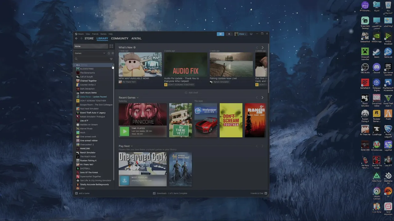Viewport: 394px width, 221px height.
Task: Open the Games menu
Action: (103, 34)
